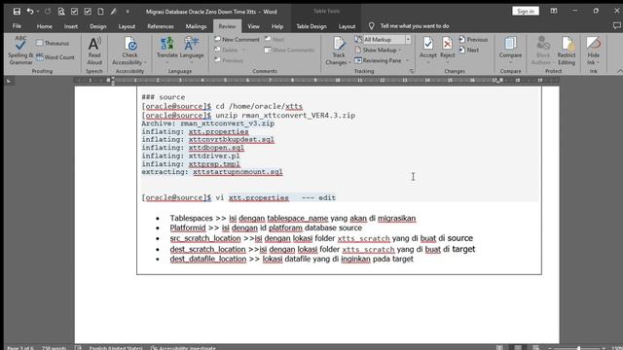The height and width of the screenshot is (350, 623).
Task: Expand Check Accessibility dropdown arrow
Action: click(145, 62)
